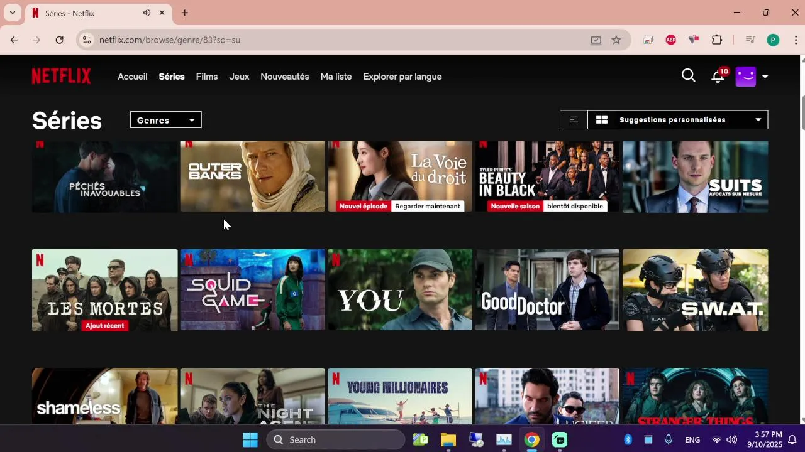Open Good Doctor title card

click(x=547, y=290)
